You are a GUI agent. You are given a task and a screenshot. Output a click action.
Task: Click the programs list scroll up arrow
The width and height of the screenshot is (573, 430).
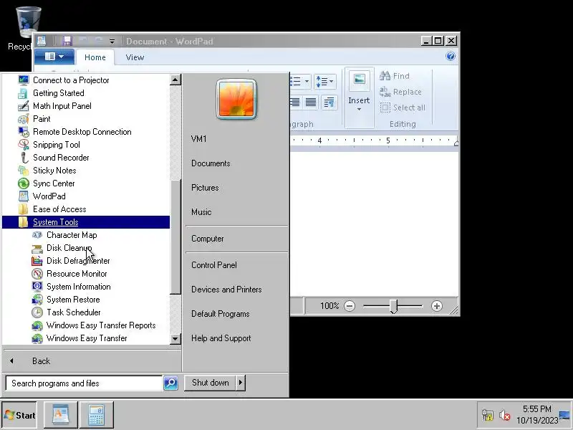point(175,80)
